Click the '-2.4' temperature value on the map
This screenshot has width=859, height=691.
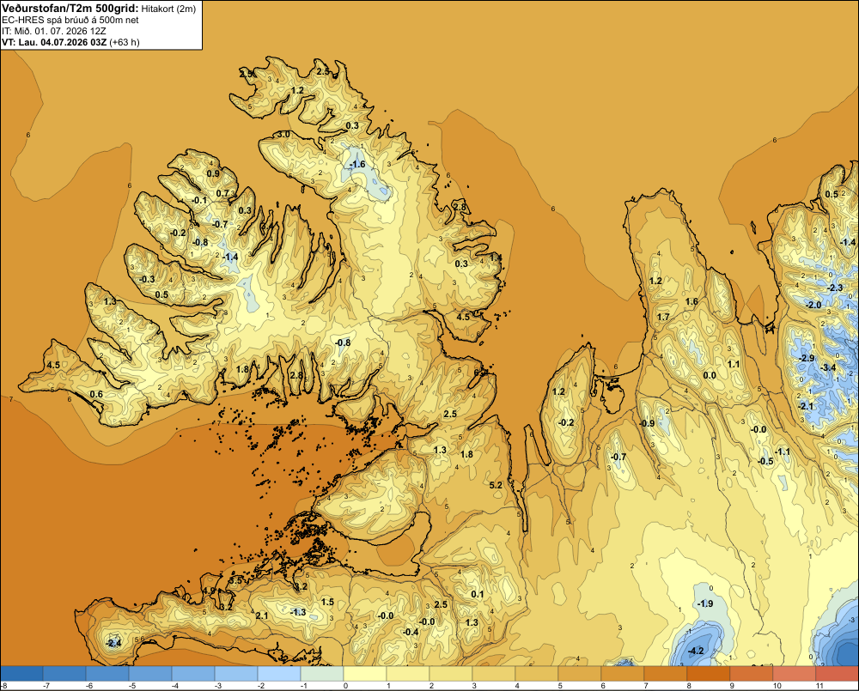coord(113,644)
